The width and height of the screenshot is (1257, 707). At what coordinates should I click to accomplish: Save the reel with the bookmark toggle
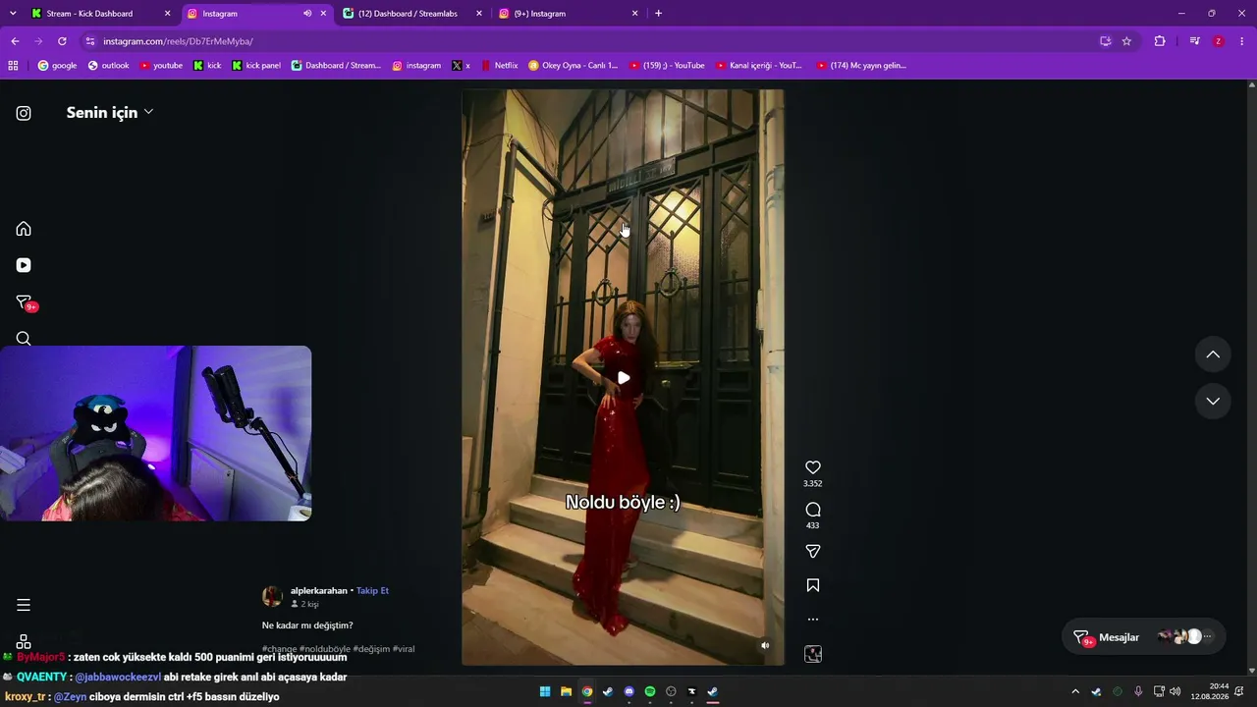pyautogui.click(x=813, y=585)
